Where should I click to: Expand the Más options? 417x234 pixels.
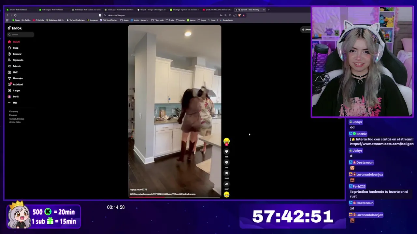click(13, 103)
